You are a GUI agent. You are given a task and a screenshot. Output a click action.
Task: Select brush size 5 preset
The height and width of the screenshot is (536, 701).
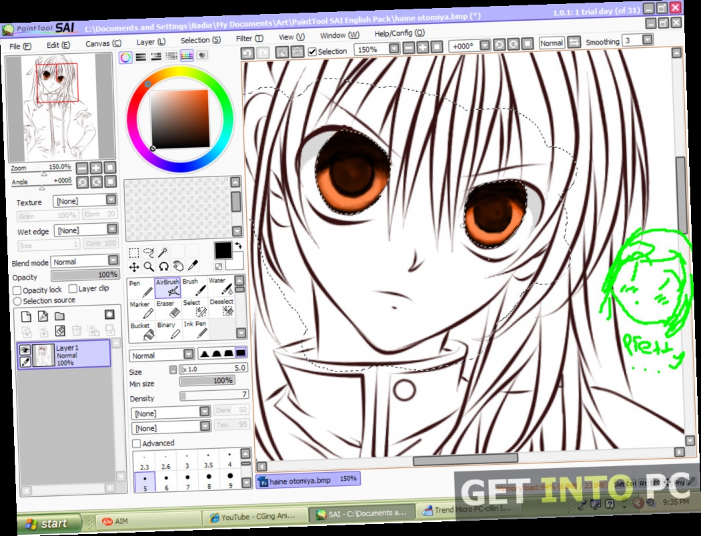pos(145,482)
